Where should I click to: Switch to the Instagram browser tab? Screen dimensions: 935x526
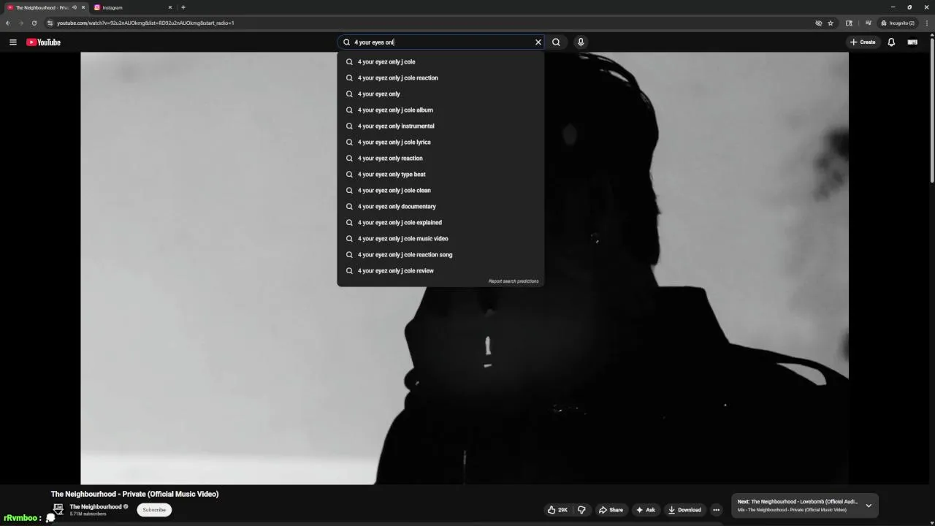pyautogui.click(x=131, y=7)
